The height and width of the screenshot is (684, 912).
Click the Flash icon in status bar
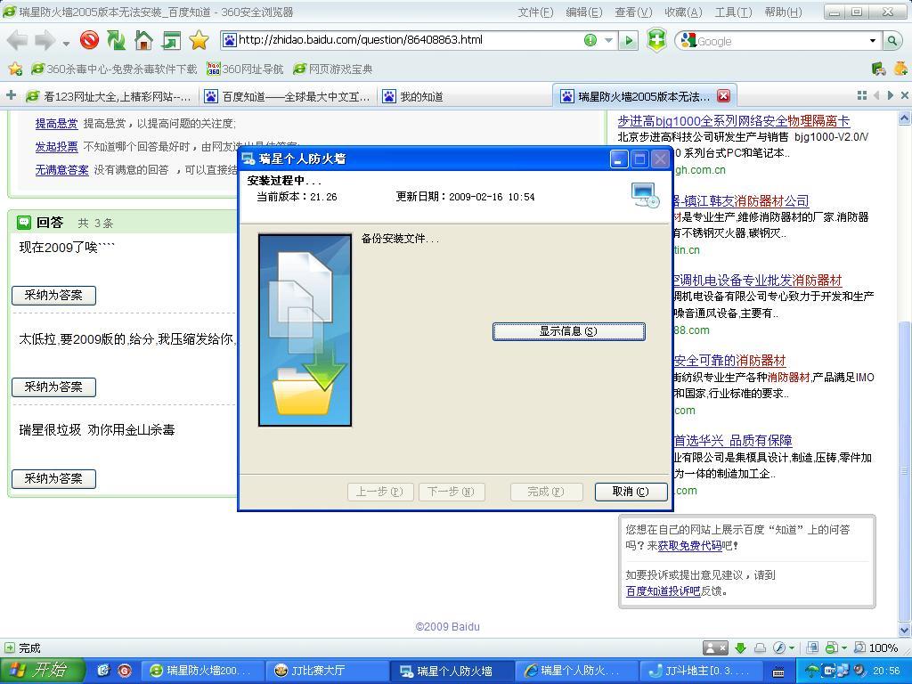tap(779, 648)
